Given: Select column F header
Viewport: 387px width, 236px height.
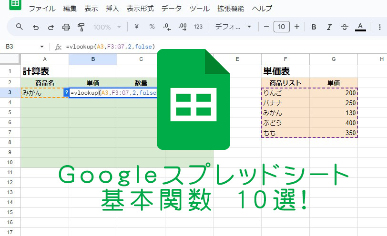Looking at the screenshot, I should tap(285, 59).
